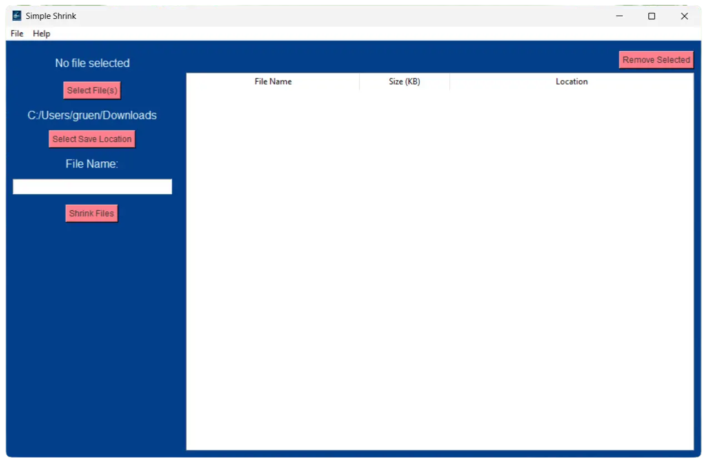Focus the File Name input field
This screenshot has height=462, width=706.
click(92, 186)
